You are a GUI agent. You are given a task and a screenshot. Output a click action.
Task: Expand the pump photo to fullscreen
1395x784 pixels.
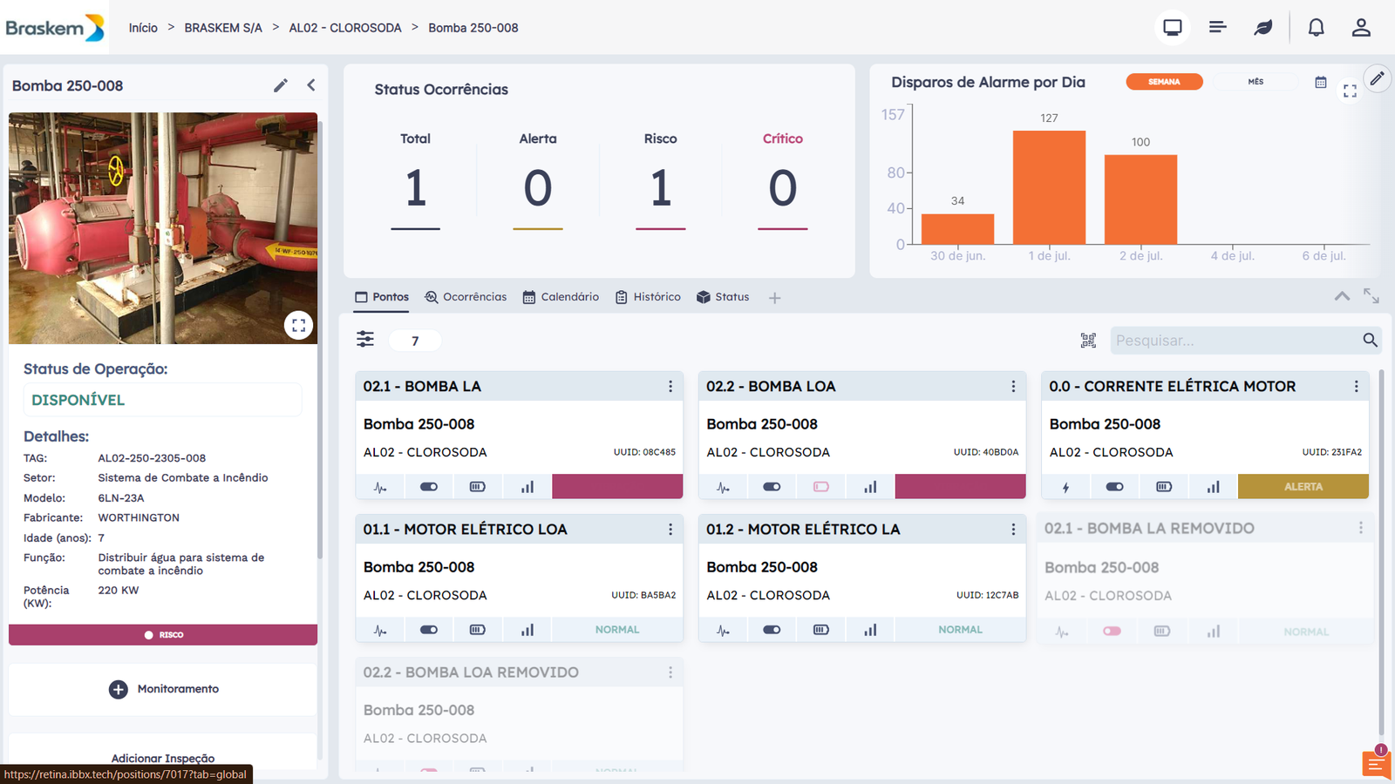pyautogui.click(x=298, y=325)
